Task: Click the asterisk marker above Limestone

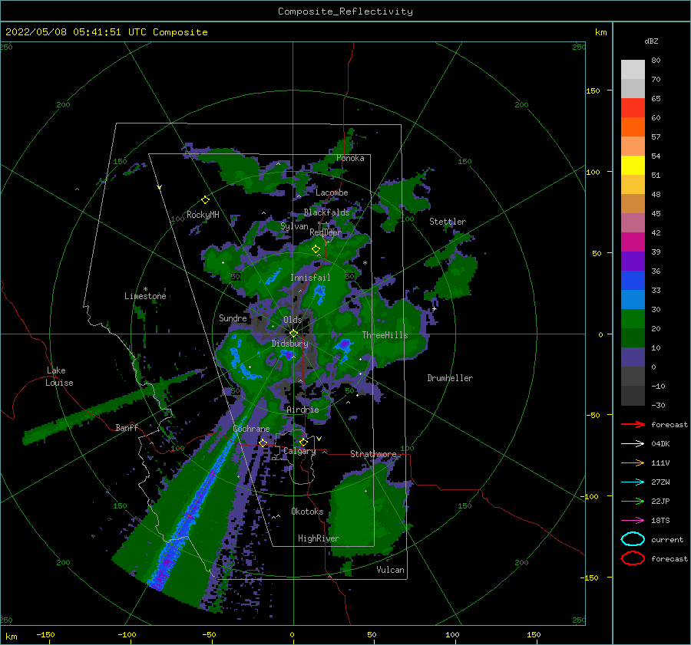Action: (145, 289)
